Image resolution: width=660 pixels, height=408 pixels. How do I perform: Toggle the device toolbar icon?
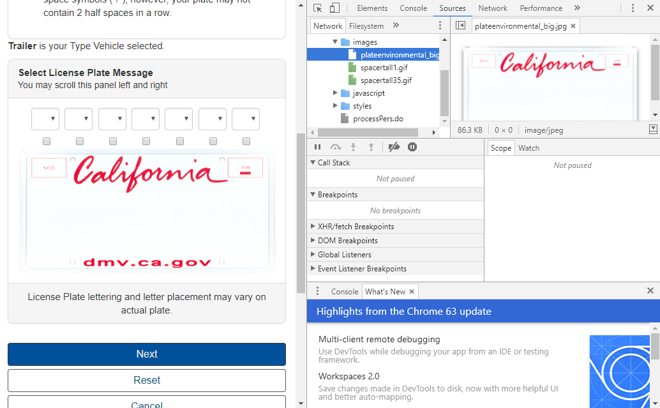point(334,8)
